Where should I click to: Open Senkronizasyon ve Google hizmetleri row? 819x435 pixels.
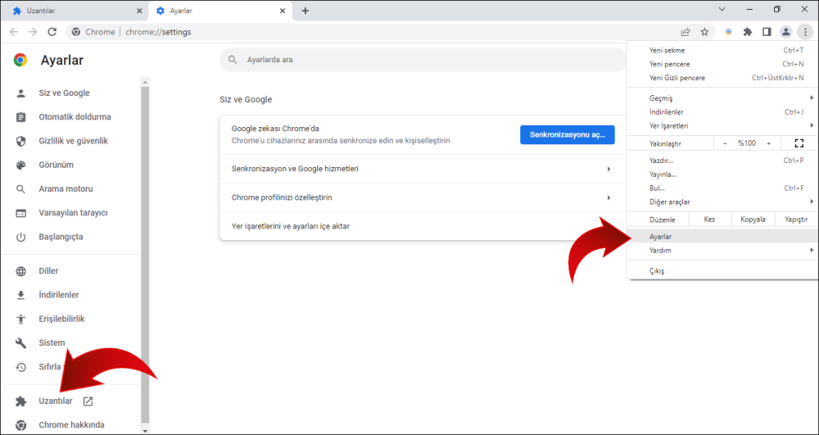pos(423,169)
